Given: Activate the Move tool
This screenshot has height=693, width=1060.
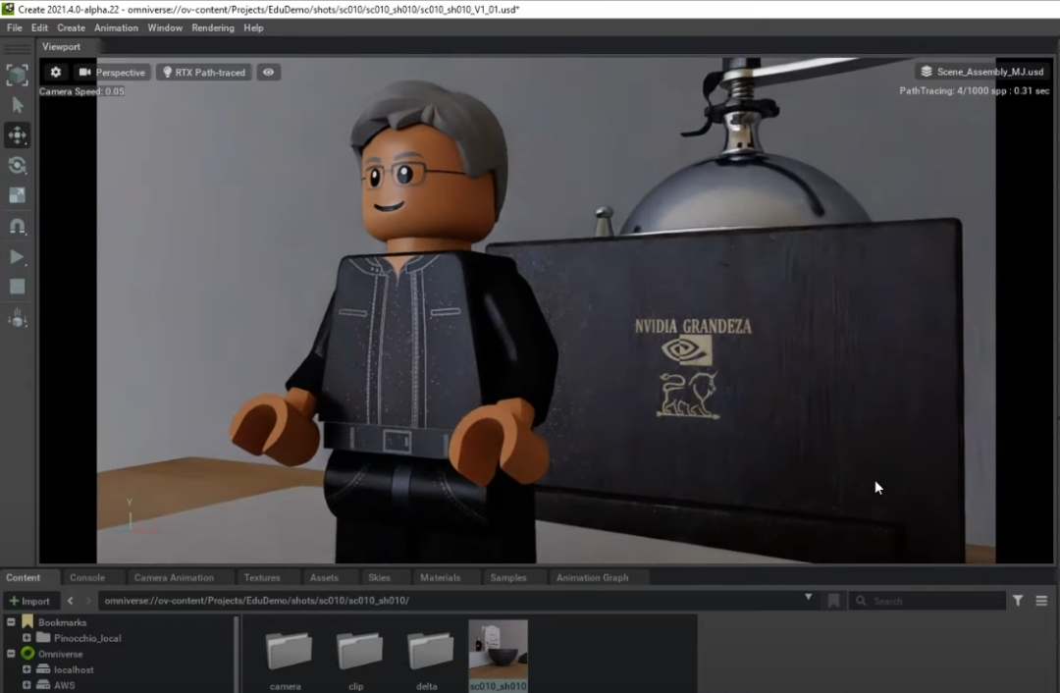Looking at the screenshot, I should 17,135.
